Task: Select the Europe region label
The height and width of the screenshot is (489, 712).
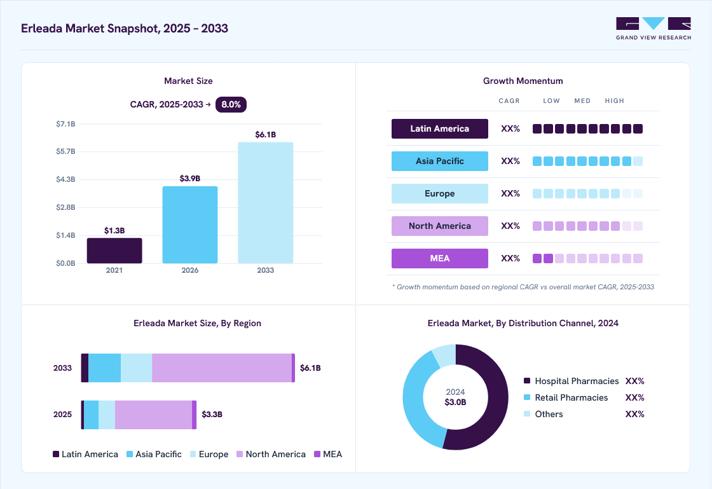Action: 439,193
